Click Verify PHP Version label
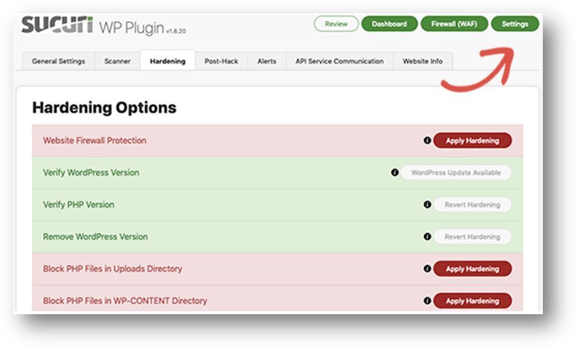Viewport: 577px width, 347px height. 78,204
